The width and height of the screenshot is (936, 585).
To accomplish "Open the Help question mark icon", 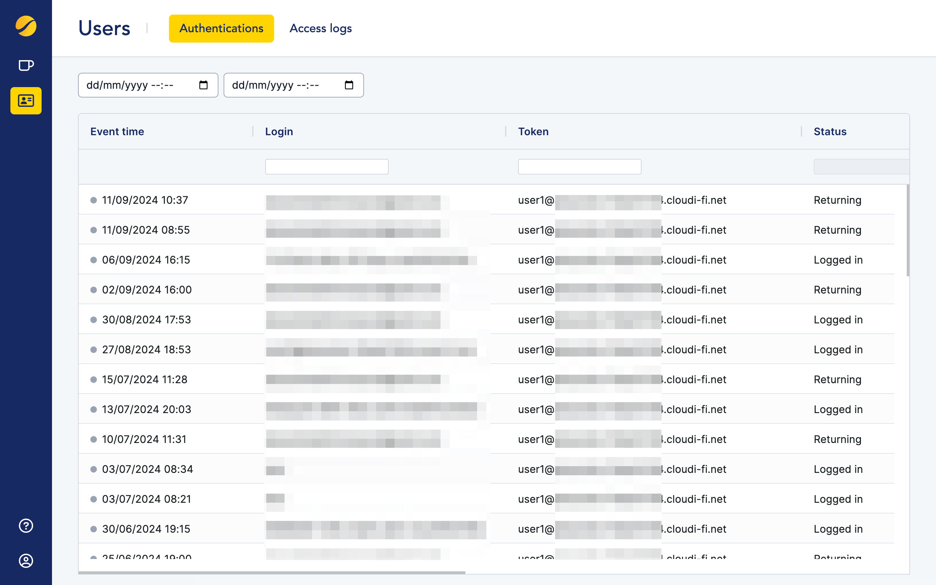I will (x=26, y=526).
